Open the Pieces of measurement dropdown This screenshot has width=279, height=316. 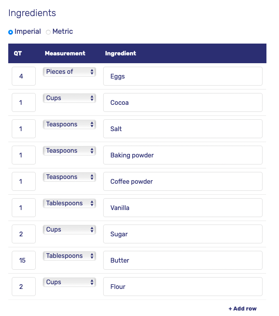tap(69, 72)
